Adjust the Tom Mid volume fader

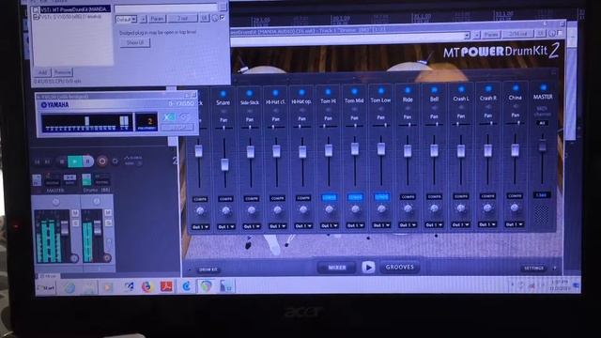[x=355, y=148]
